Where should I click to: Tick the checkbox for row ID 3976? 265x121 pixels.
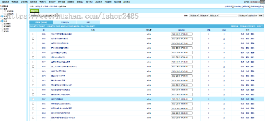[x=33, y=67]
